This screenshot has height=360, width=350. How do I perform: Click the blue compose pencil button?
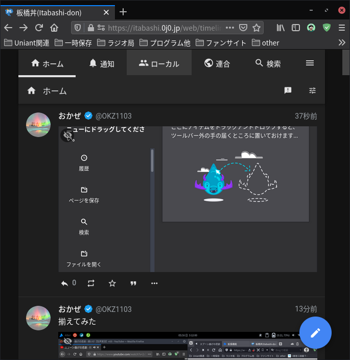[x=315, y=332]
